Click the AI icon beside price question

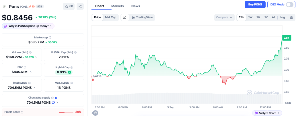coord(5,26)
